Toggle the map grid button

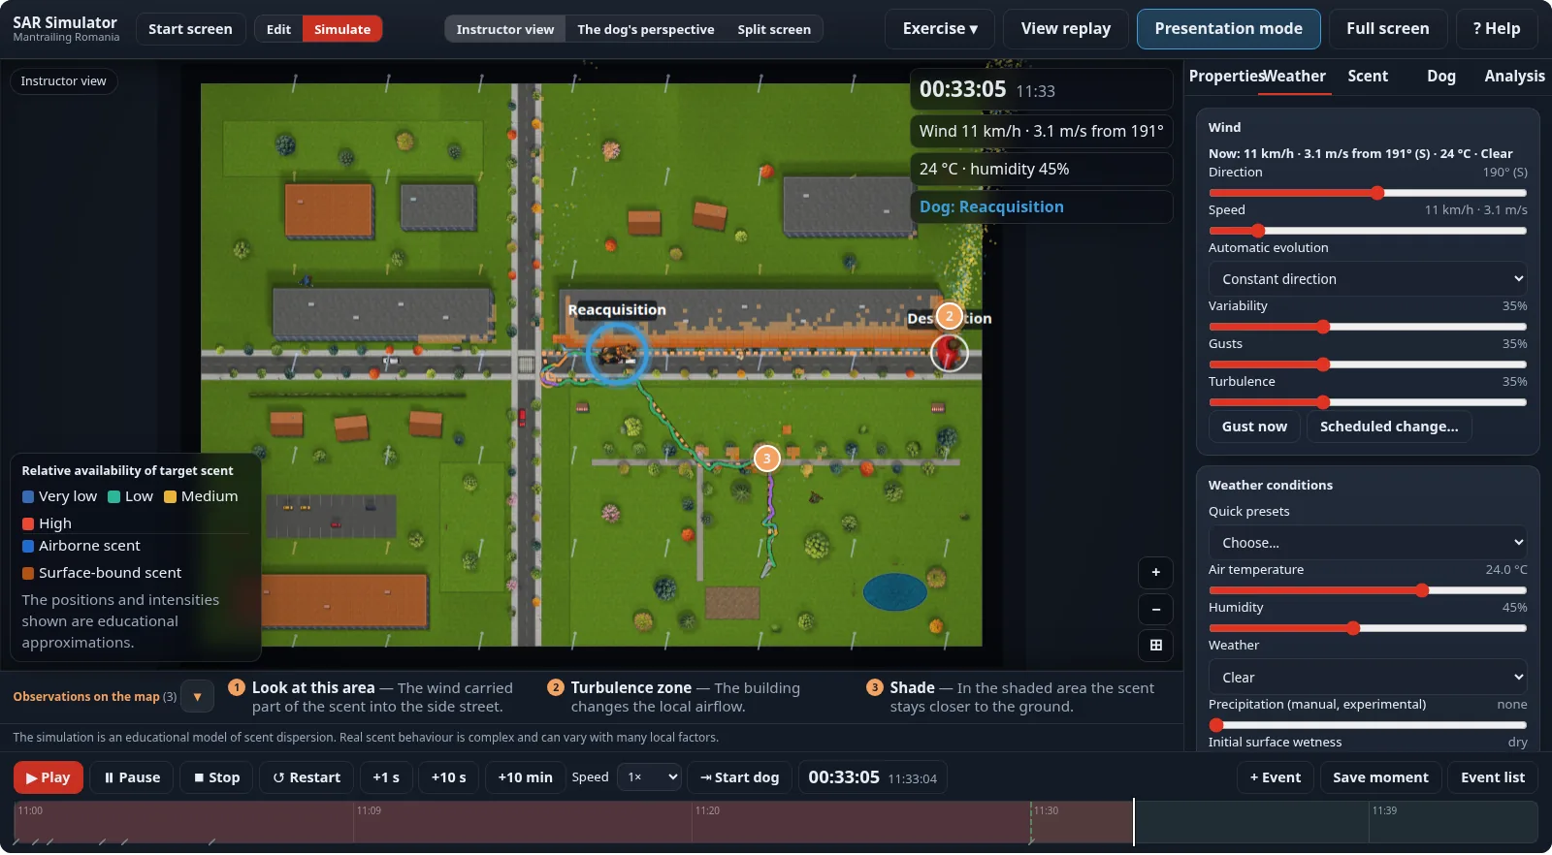coord(1155,646)
